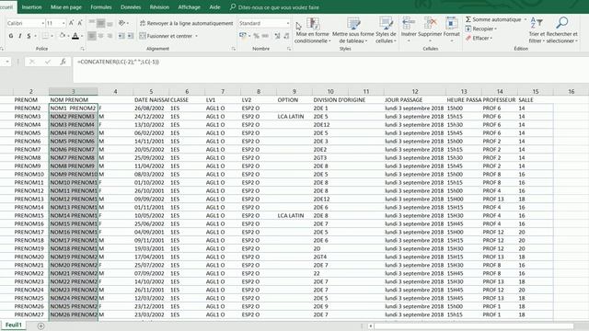This screenshot has height=331, width=589.
Task: Apply thousands separator style
Action: click(265, 36)
